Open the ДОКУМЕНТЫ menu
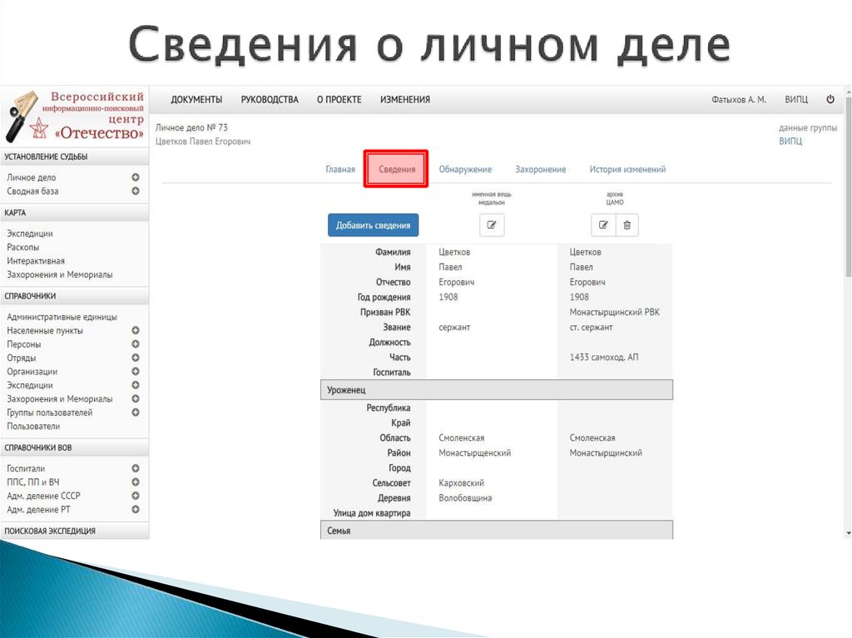The height and width of the screenshot is (638, 852). [x=196, y=99]
